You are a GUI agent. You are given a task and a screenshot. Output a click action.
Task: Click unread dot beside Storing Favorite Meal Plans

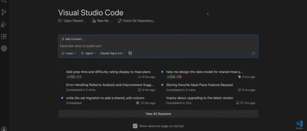pos(162,85)
